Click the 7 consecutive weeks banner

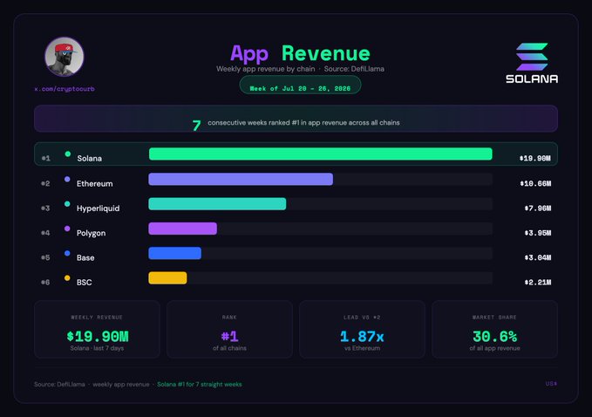tap(296, 119)
